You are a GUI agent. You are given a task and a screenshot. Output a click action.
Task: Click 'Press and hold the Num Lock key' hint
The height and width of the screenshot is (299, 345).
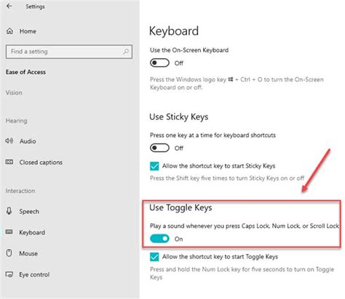tap(242, 273)
